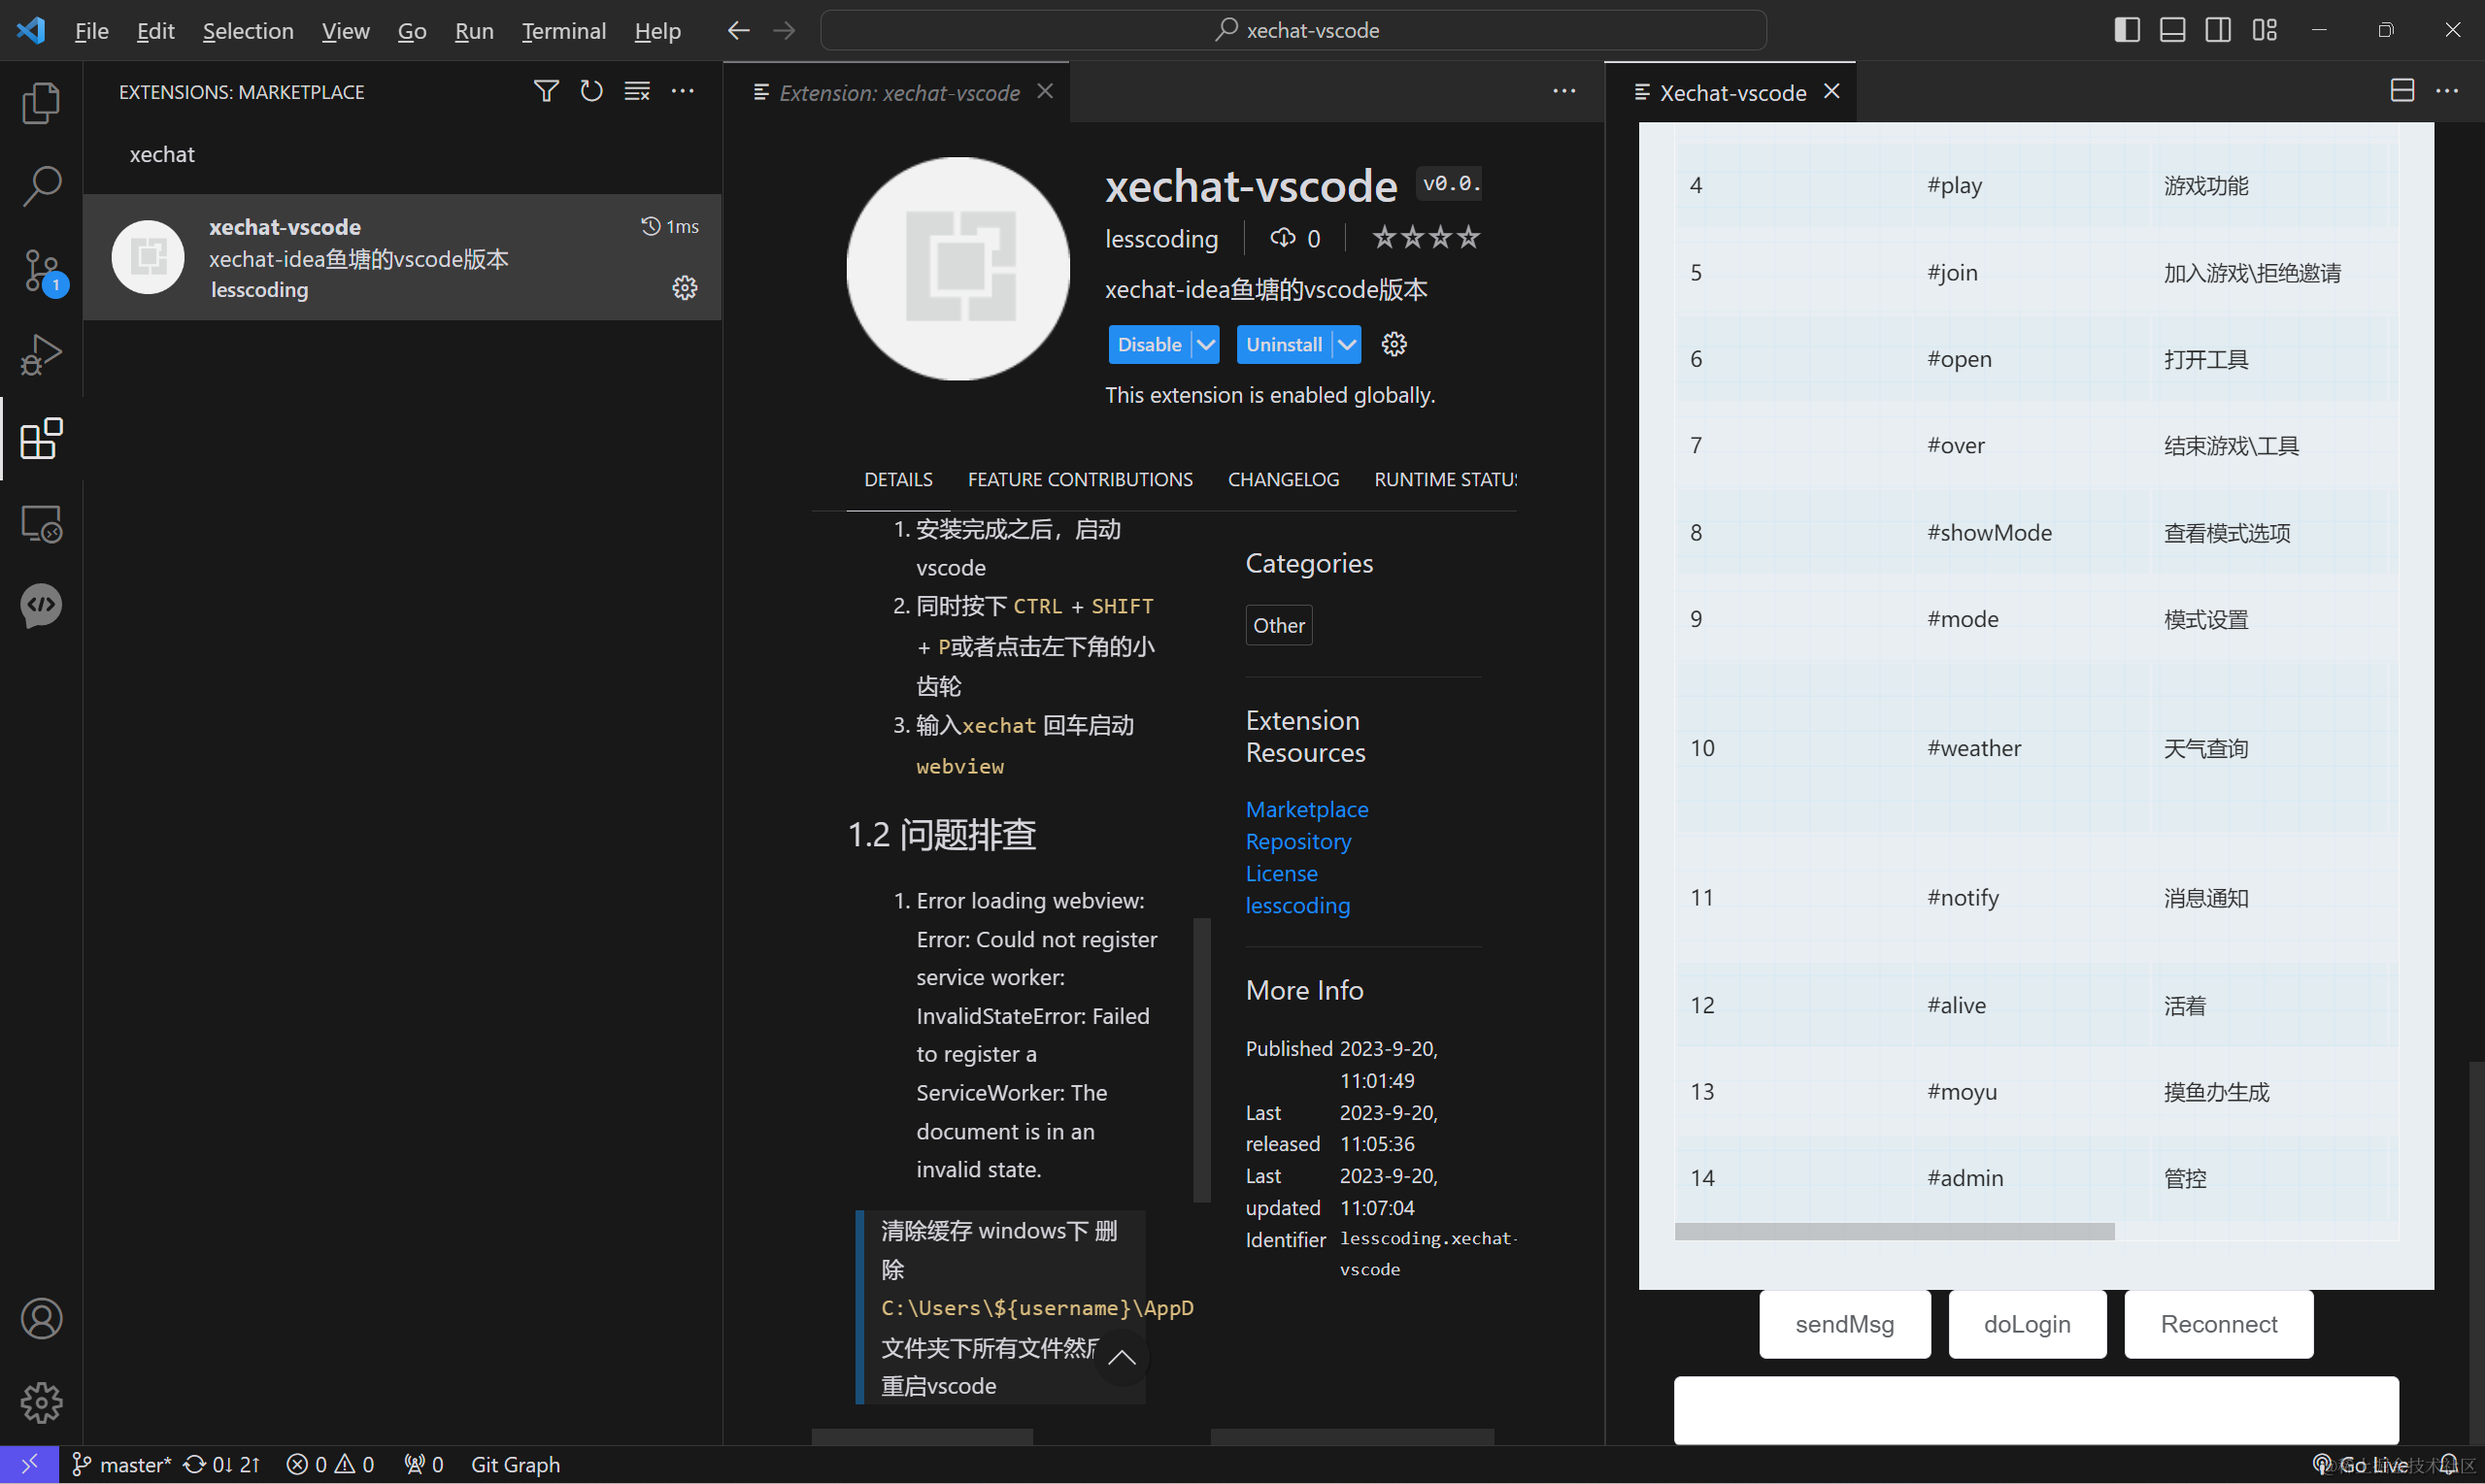
Task: Click the extension settings gear icon
Action: [686, 288]
